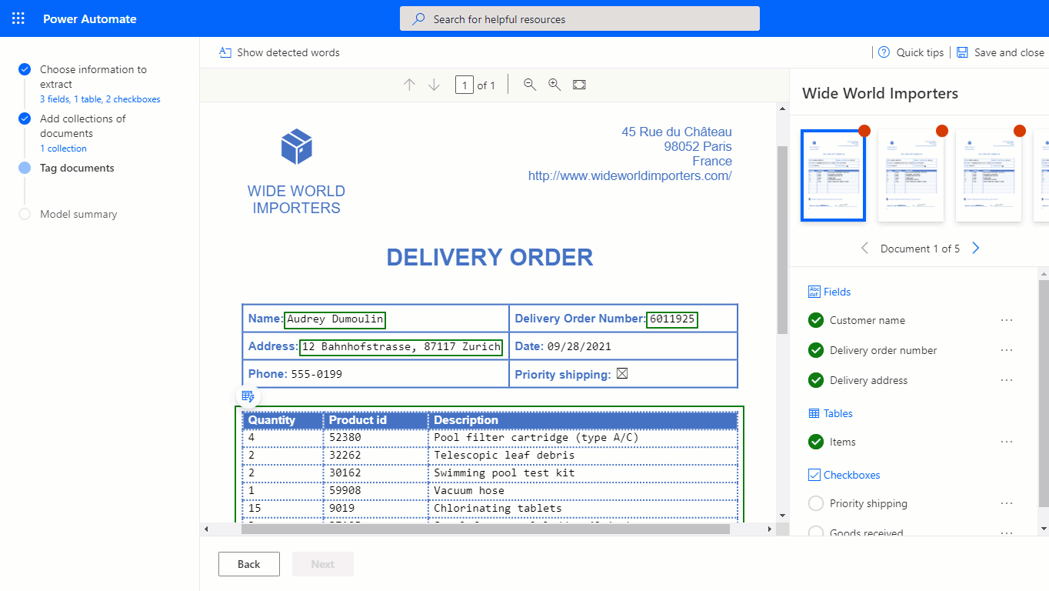Click the Fit to page icon

click(x=579, y=85)
